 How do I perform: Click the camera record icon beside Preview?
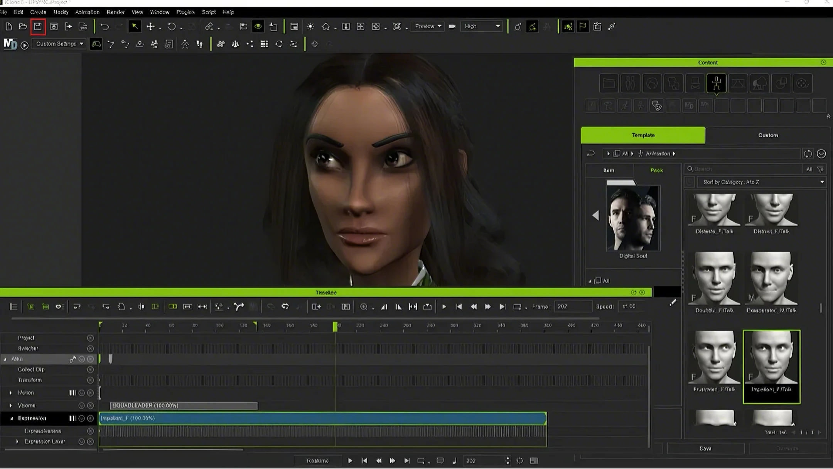click(452, 27)
